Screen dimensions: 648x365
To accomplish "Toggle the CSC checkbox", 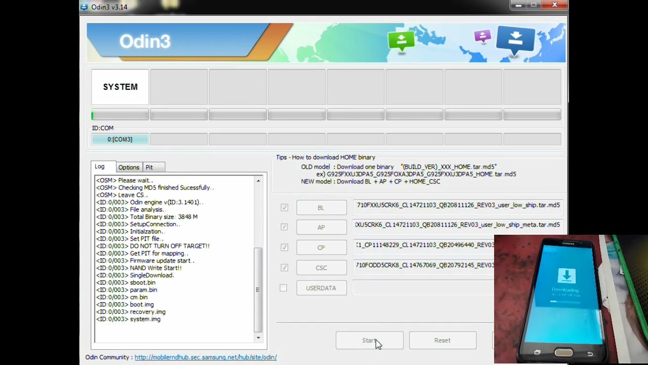I will 284,268.
